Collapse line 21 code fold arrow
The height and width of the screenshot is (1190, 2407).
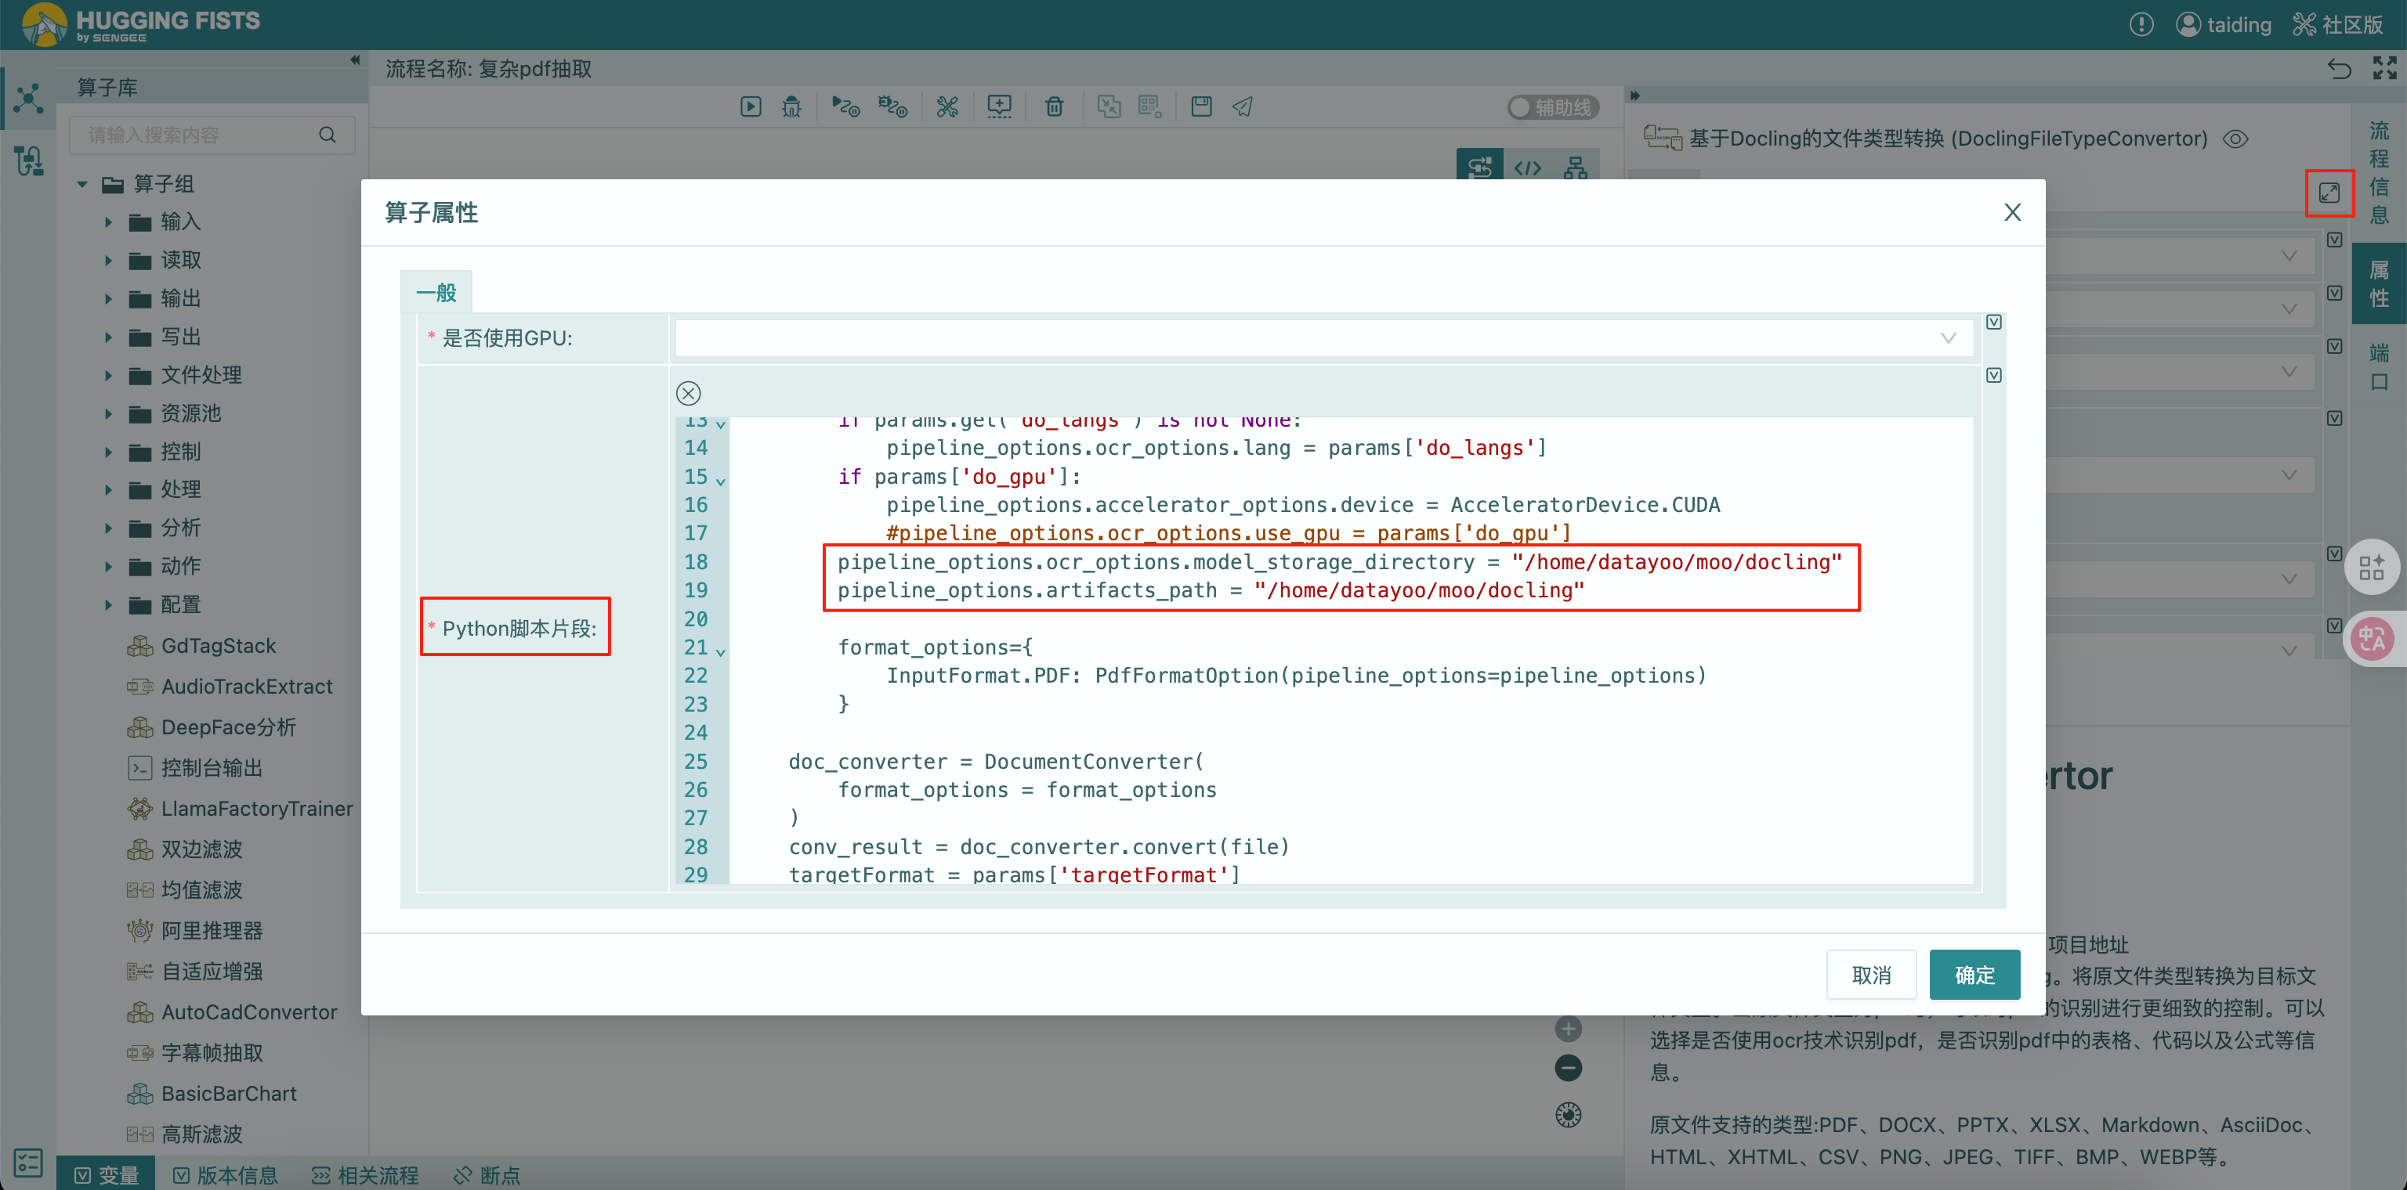point(720,651)
